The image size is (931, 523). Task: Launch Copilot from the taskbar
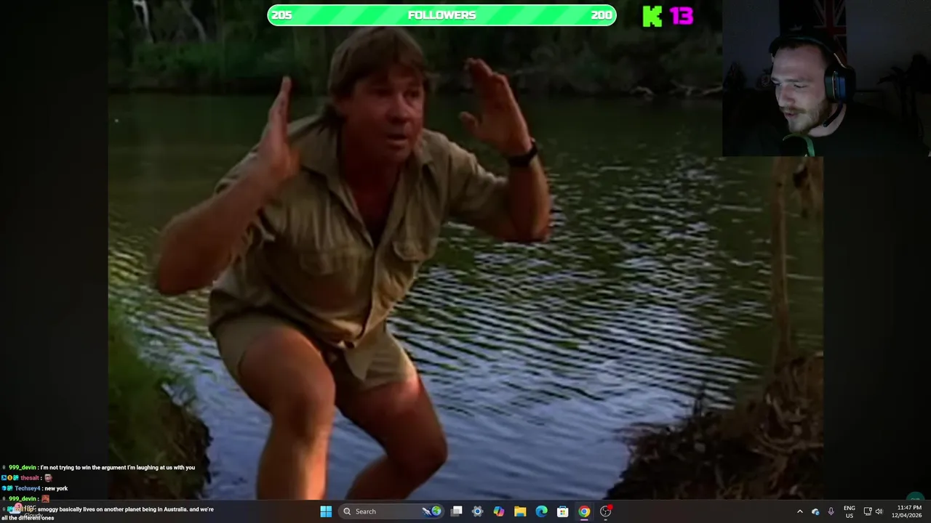click(498, 511)
